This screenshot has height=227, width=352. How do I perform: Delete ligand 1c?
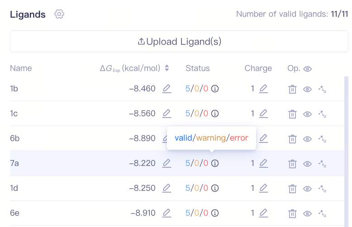tap(292, 114)
